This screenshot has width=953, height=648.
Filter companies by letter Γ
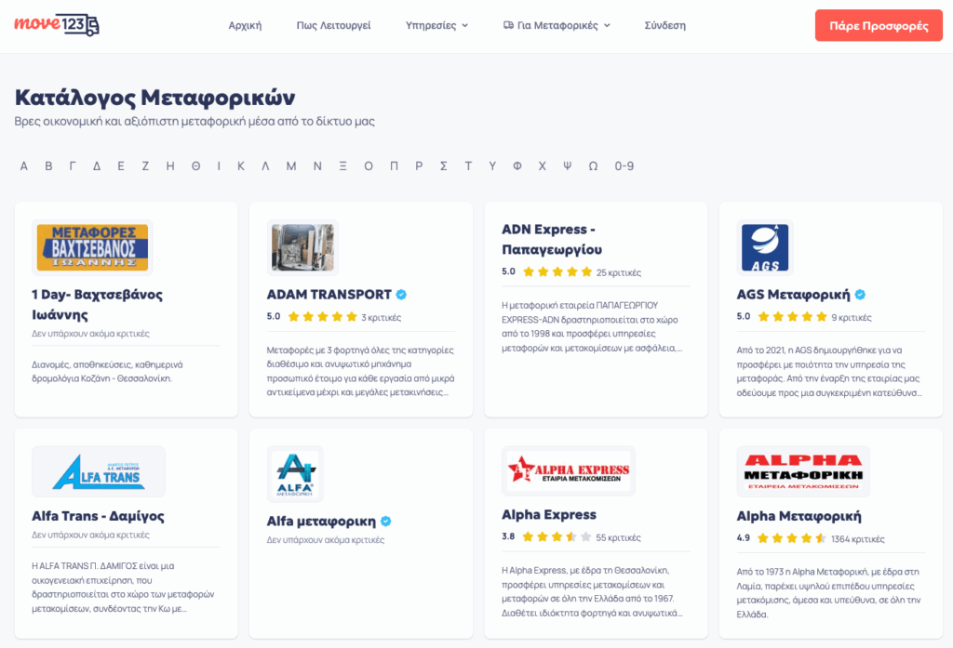click(x=73, y=165)
